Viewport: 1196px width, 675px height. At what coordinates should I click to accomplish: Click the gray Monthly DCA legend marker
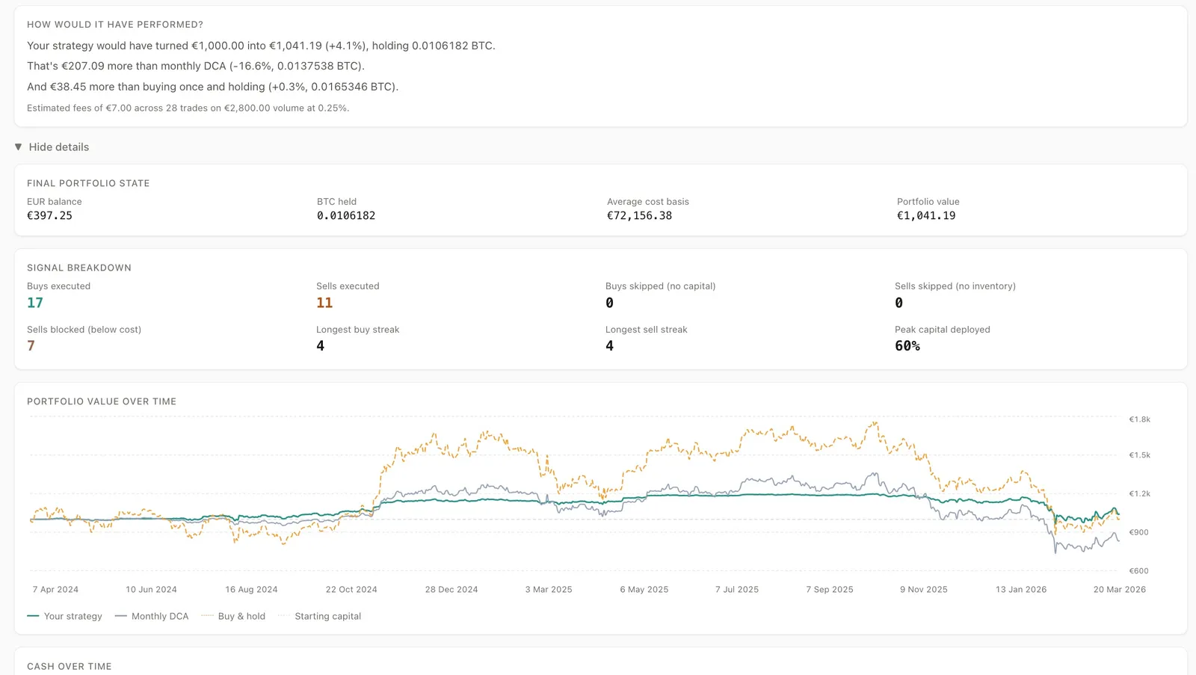120,616
